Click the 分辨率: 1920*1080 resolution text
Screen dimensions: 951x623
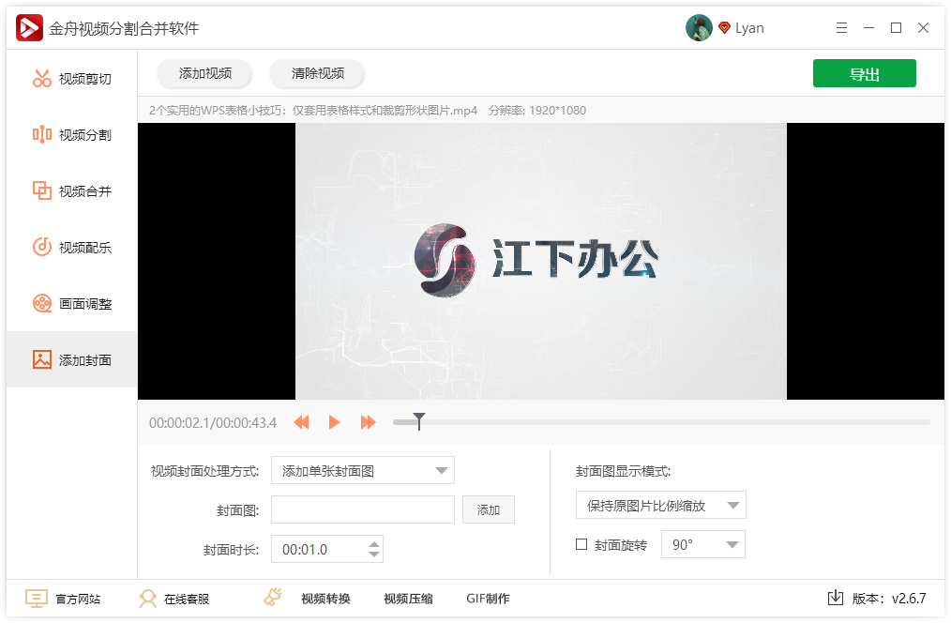[x=537, y=111]
